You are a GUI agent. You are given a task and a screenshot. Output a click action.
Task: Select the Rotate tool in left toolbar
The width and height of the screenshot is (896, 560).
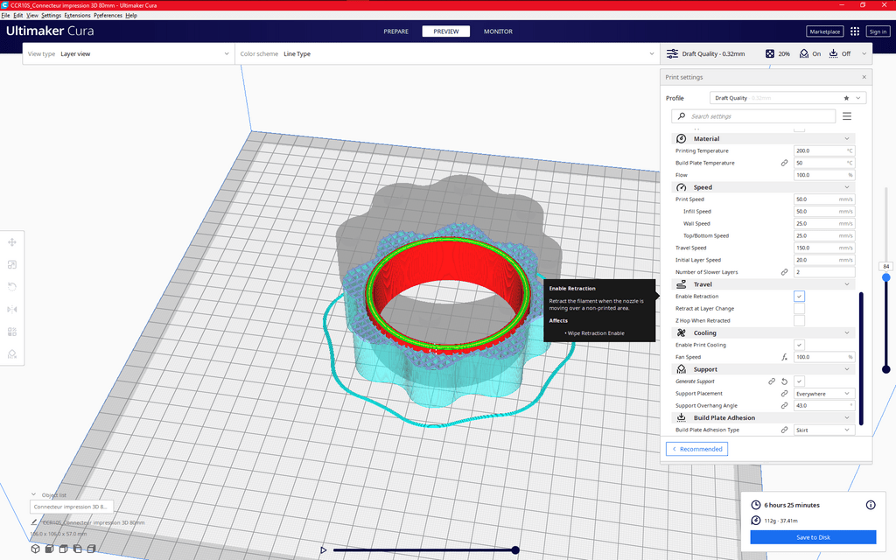coord(12,287)
